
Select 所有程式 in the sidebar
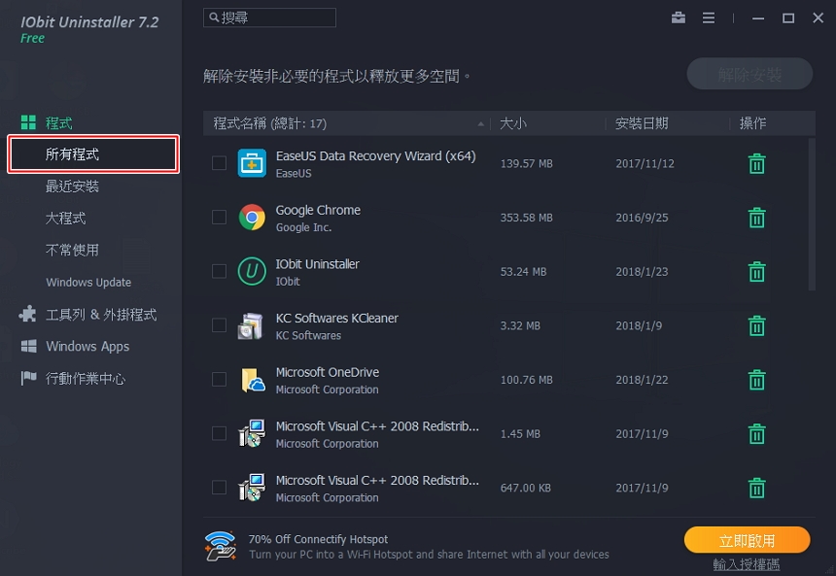(93, 154)
